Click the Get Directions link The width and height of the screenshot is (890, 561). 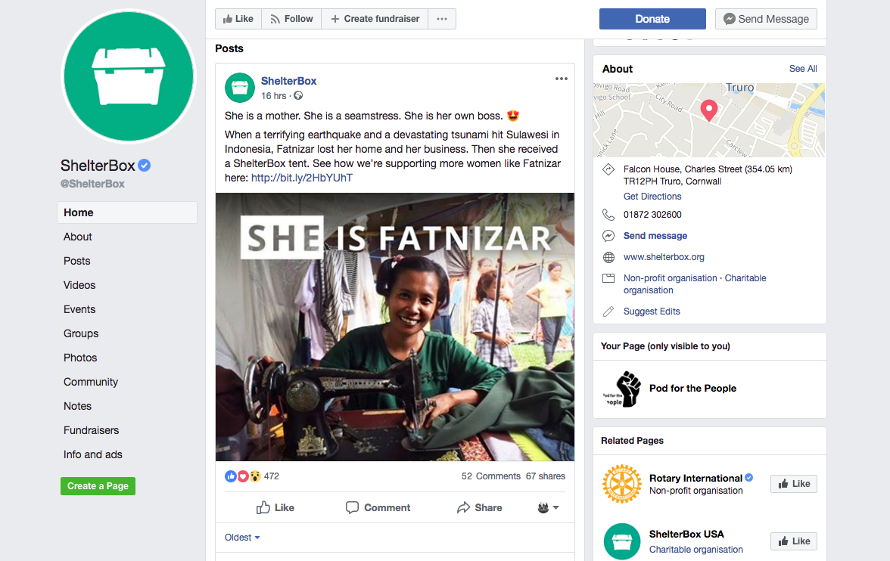pos(652,197)
